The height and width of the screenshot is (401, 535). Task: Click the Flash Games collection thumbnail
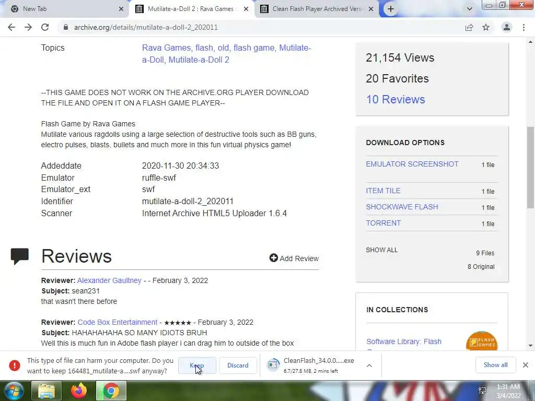pyautogui.click(x=481, y=341)
